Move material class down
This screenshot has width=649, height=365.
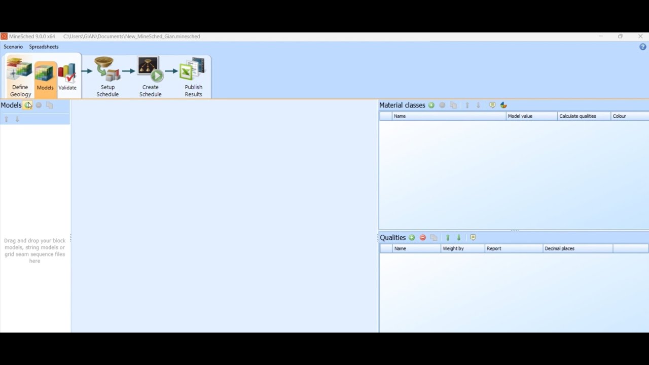coord(478,105)
